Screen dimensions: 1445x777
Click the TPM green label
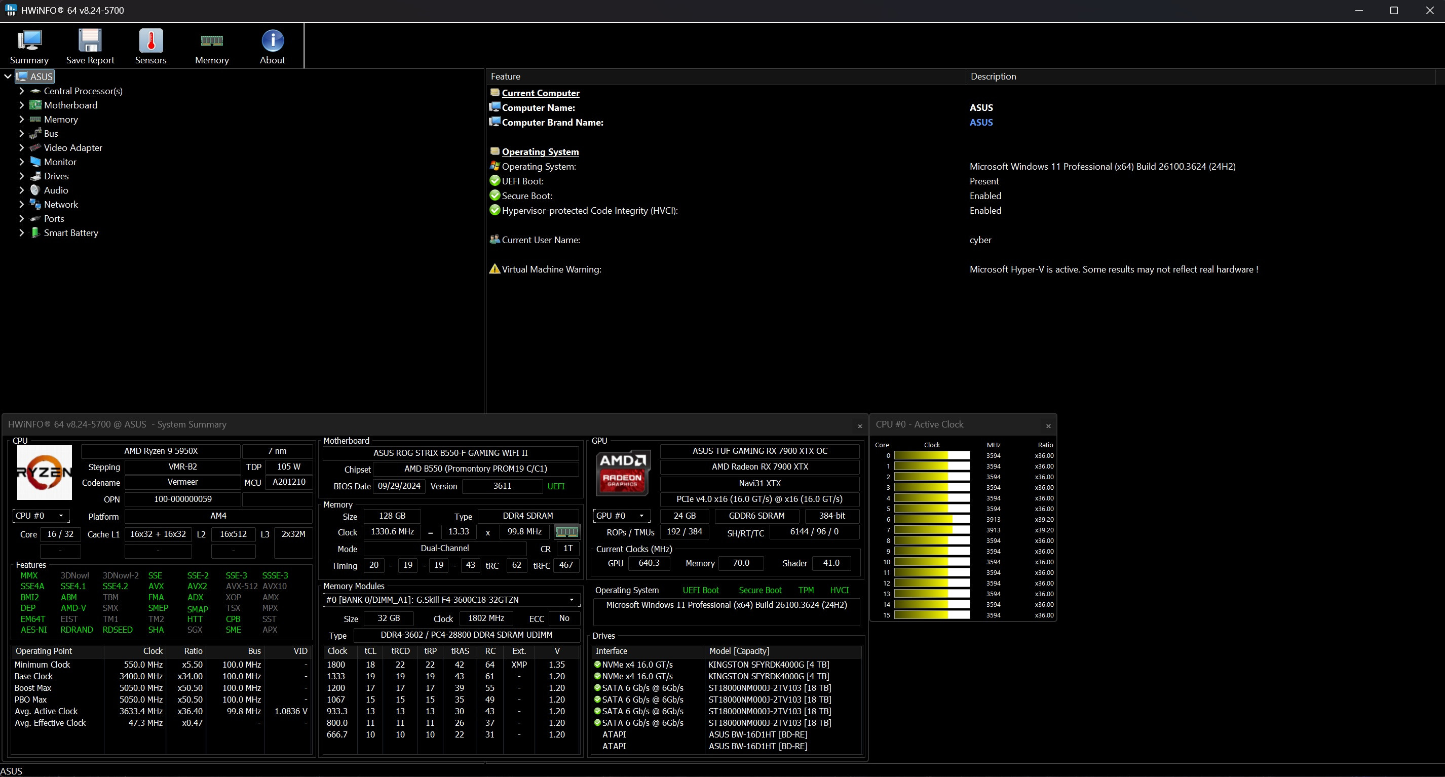point(806,590)
